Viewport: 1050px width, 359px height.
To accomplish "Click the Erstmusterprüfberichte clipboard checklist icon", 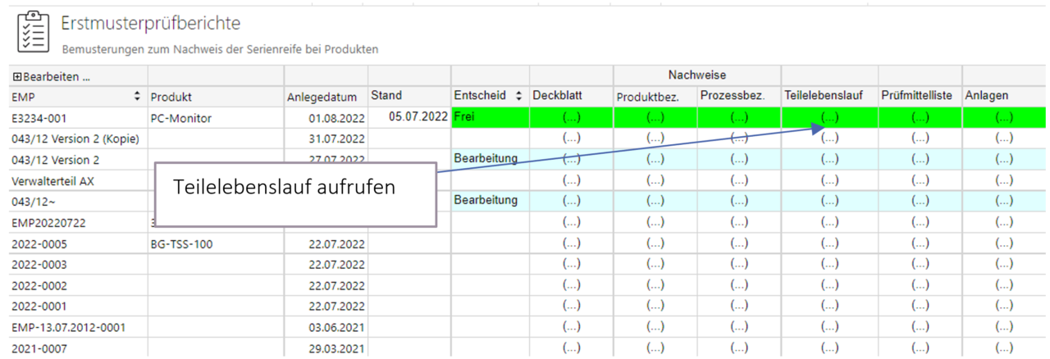I will pyautogui.click(x=33, y=32).
